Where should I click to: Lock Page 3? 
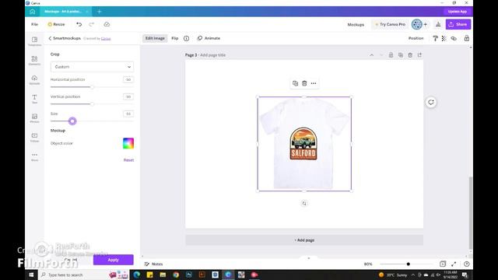(x=391, y=55)
